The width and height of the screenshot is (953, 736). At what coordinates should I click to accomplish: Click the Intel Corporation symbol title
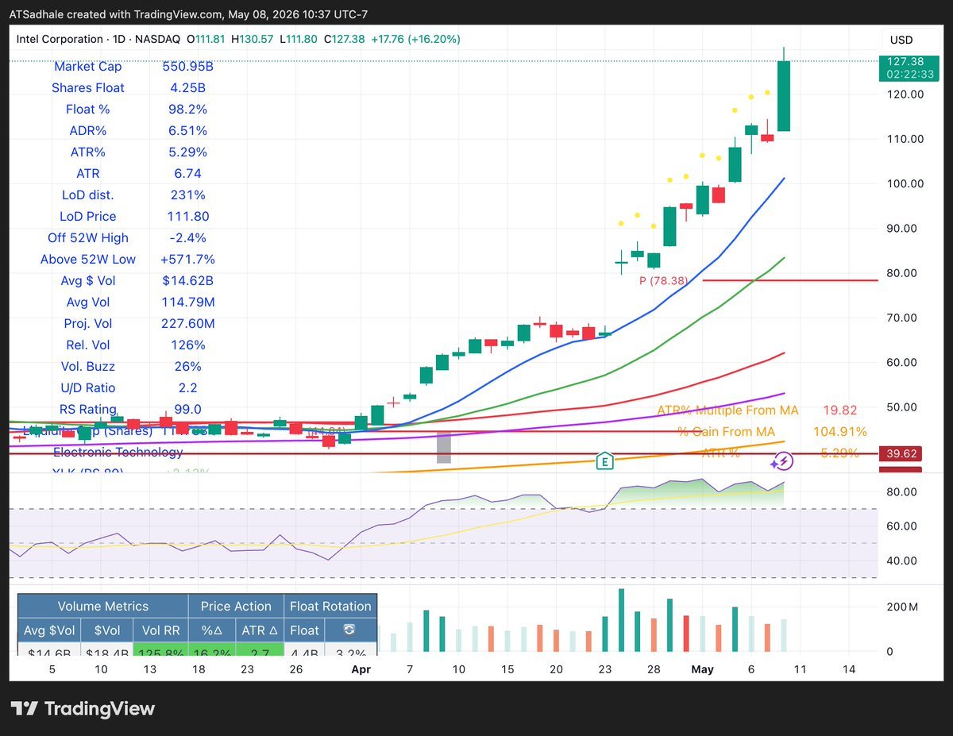[60, 39]
